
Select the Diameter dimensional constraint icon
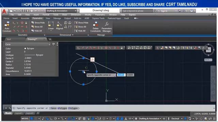tap(70, 23)
